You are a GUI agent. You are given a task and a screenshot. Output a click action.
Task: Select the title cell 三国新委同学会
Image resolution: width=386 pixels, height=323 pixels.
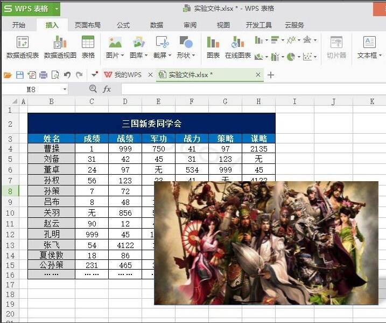151,123
